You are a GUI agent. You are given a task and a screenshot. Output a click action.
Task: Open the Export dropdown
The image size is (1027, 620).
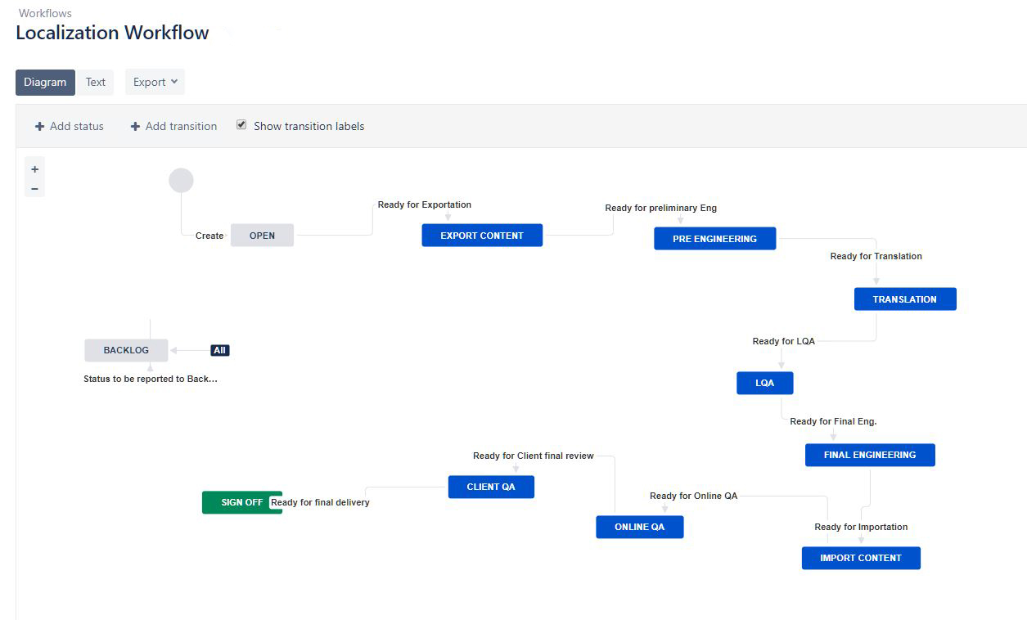154,82
